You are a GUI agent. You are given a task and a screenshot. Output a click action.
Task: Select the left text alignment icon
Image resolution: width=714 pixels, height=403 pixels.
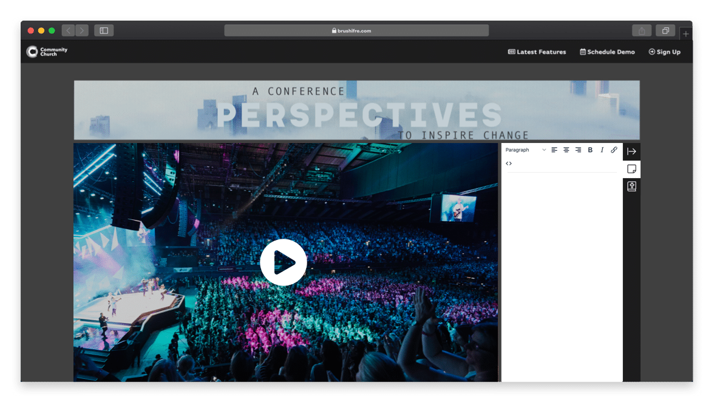point(554,150)
